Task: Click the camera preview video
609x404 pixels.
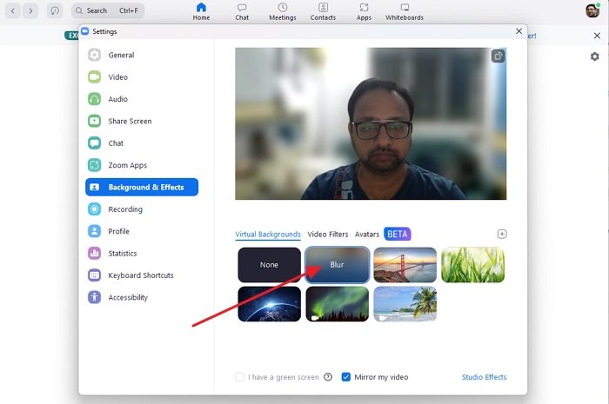Action: (x=371, y=123)
